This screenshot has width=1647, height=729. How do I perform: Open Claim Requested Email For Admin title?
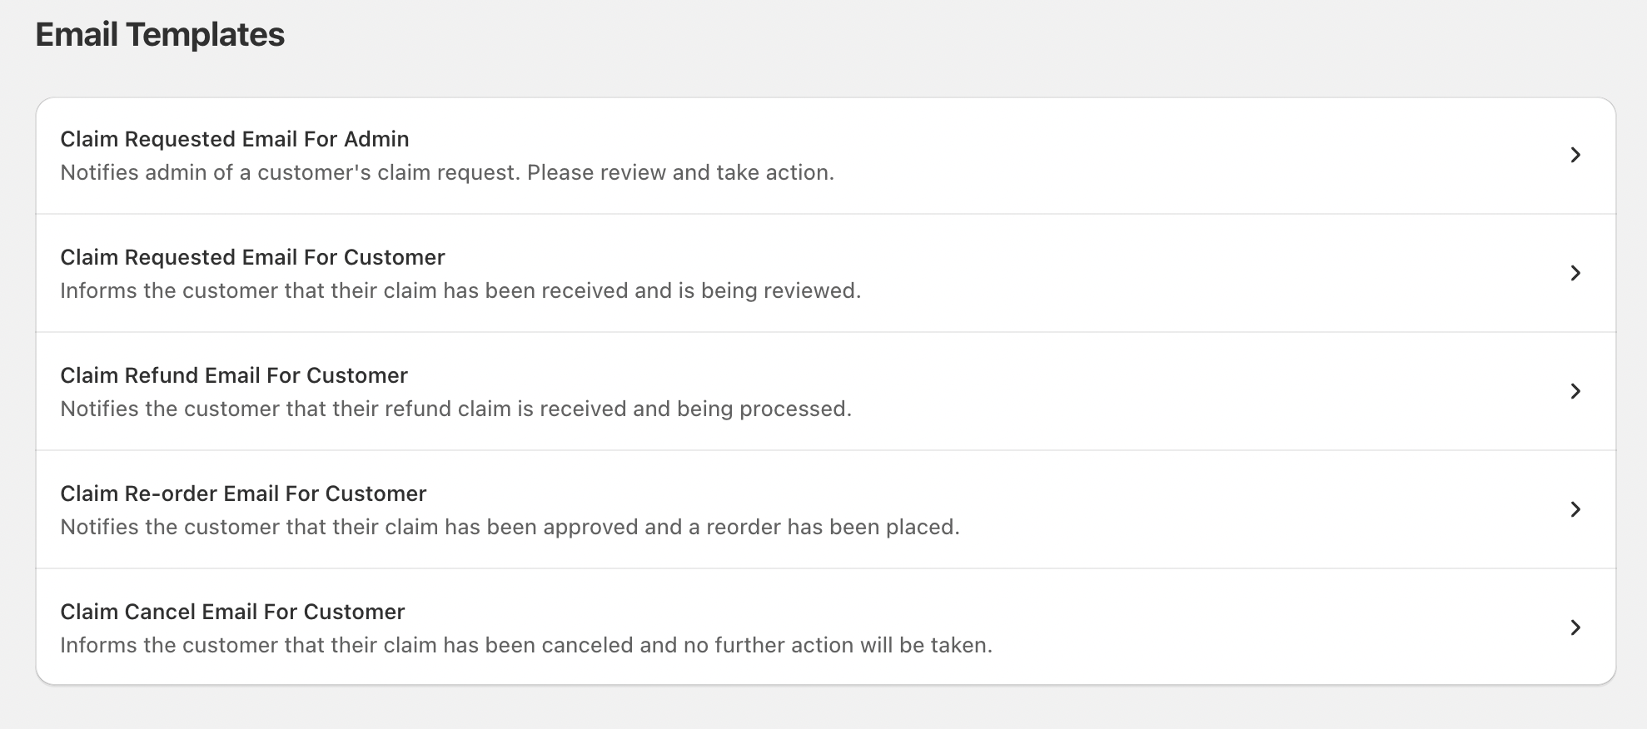[234, 139]
